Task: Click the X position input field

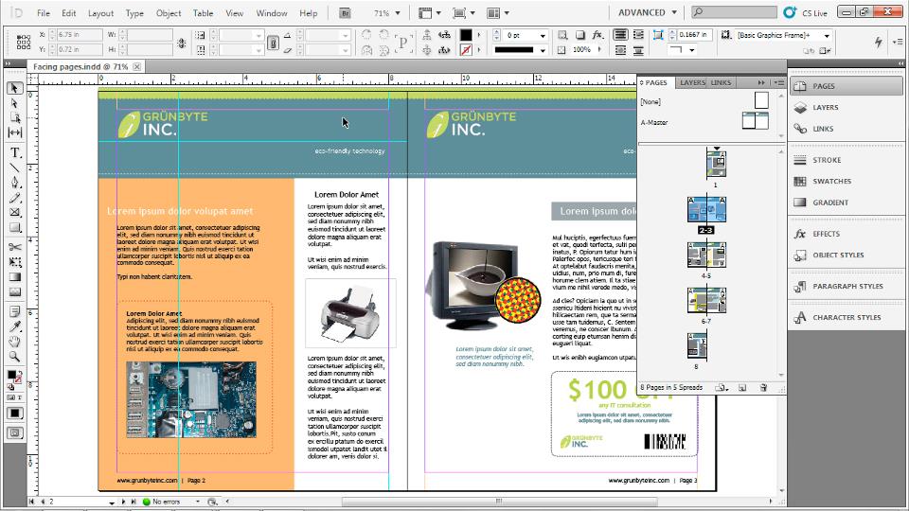Action: pos(79,35)
